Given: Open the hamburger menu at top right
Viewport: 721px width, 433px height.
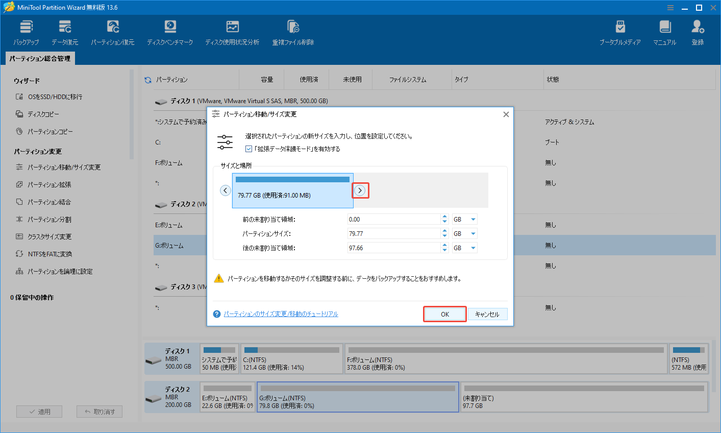Looking at the screenshot, I should tap(670, 7).
